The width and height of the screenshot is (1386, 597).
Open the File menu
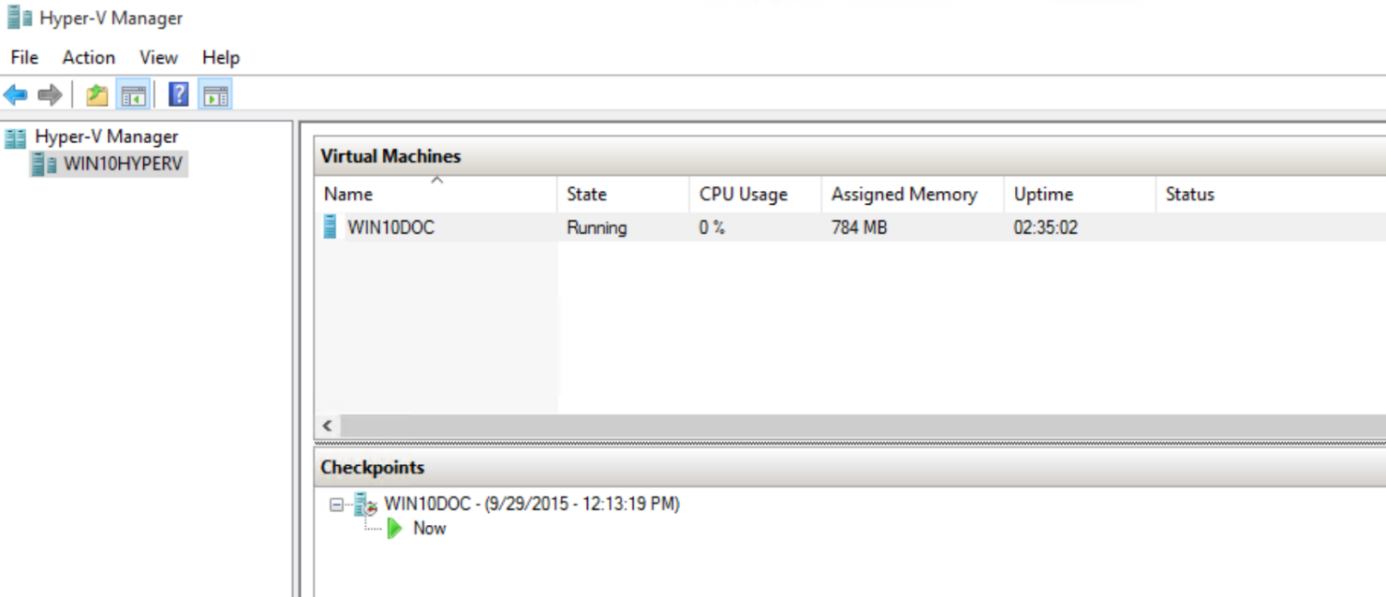pyautogui.click(x=22, y=57)
